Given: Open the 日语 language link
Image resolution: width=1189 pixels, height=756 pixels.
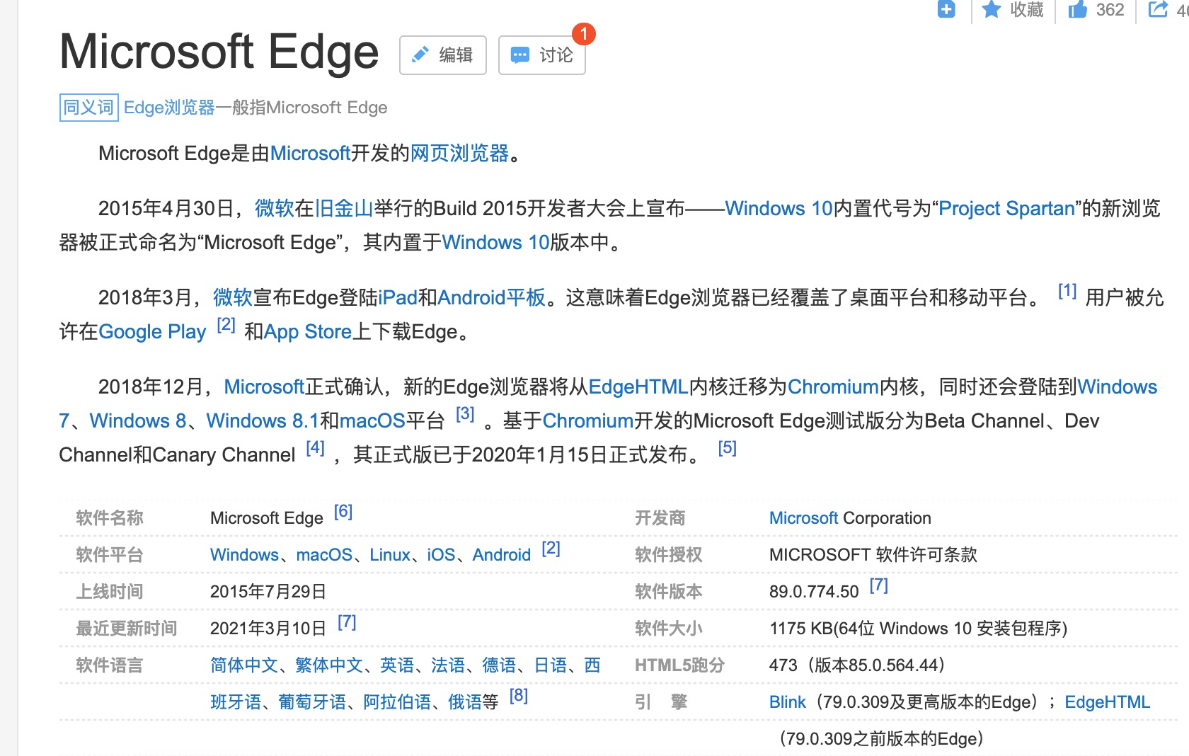Looking at the screenshot, I should (551, 665).
